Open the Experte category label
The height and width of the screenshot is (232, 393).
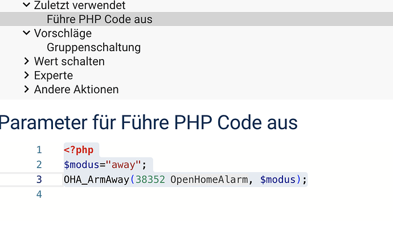click(x=54, y=75)
